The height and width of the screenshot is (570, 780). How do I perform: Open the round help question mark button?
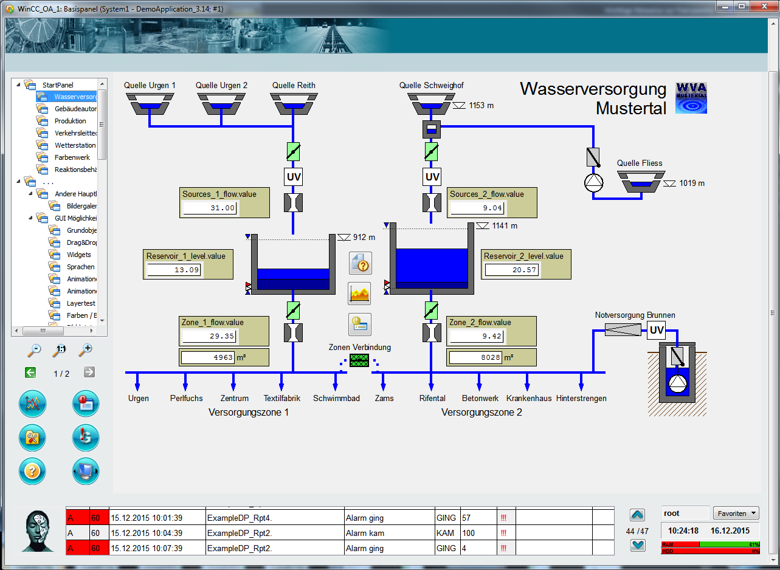point(32,470)
